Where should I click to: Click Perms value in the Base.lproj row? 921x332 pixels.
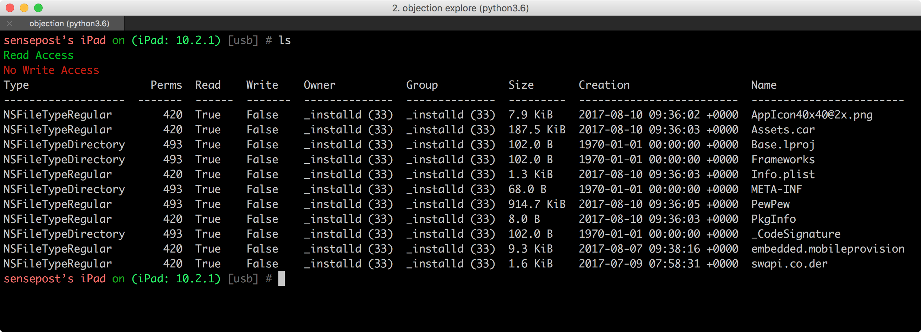coord(173,145)
